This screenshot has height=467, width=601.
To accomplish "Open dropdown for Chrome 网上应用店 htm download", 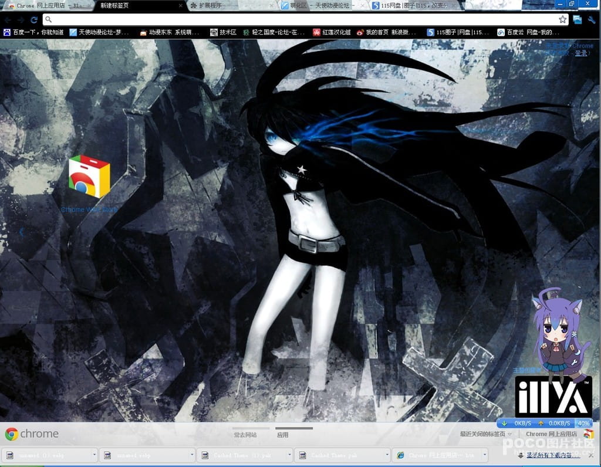I will coord(484,455).
